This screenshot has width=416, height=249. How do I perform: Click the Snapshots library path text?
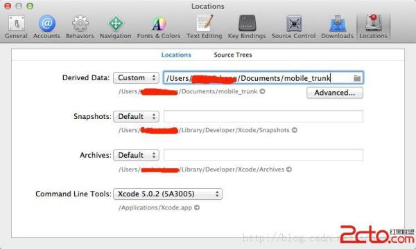point(204,130)
